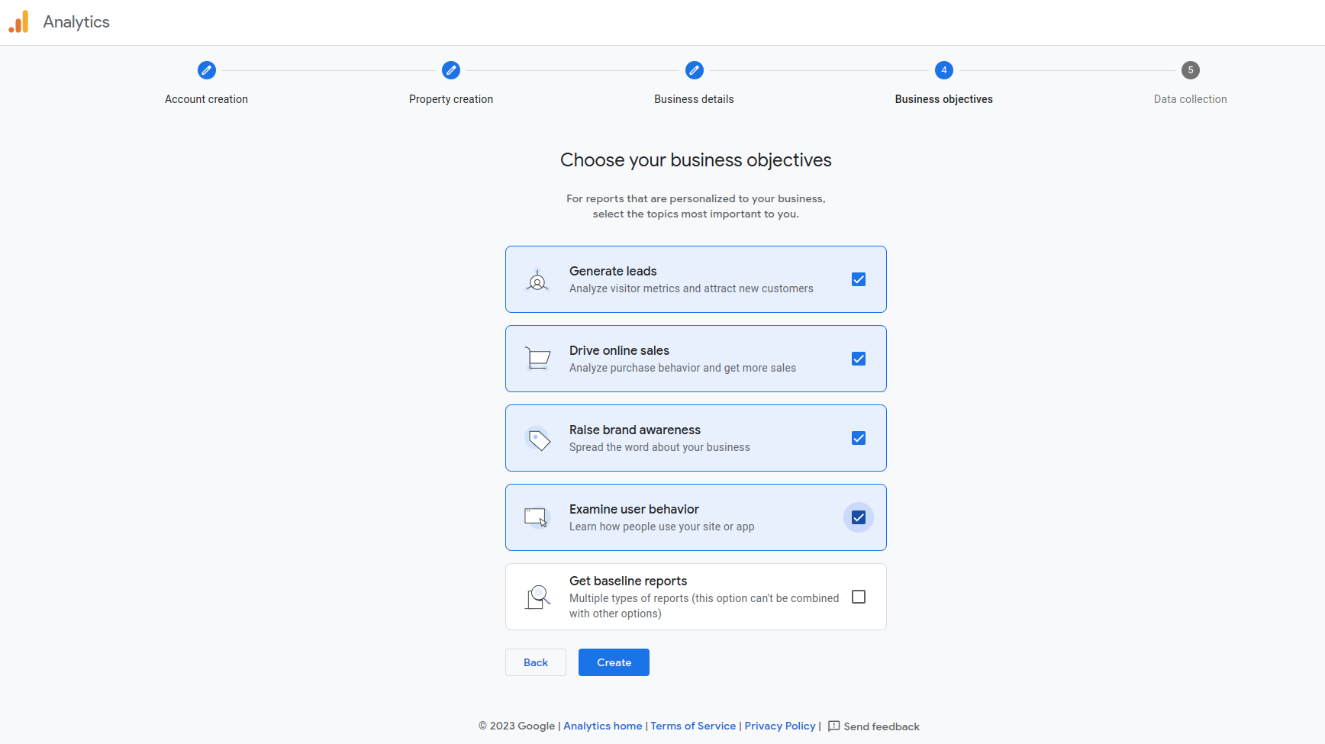This screenshot has height=744, width=1325.
Task: Click the Google Analytics logo icon
Action: point(18,22)
